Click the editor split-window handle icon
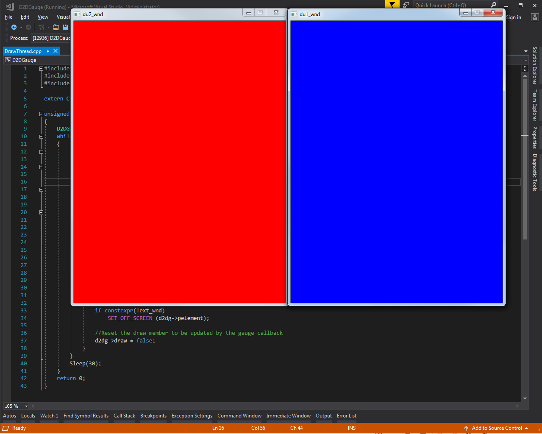 point(525,68)
